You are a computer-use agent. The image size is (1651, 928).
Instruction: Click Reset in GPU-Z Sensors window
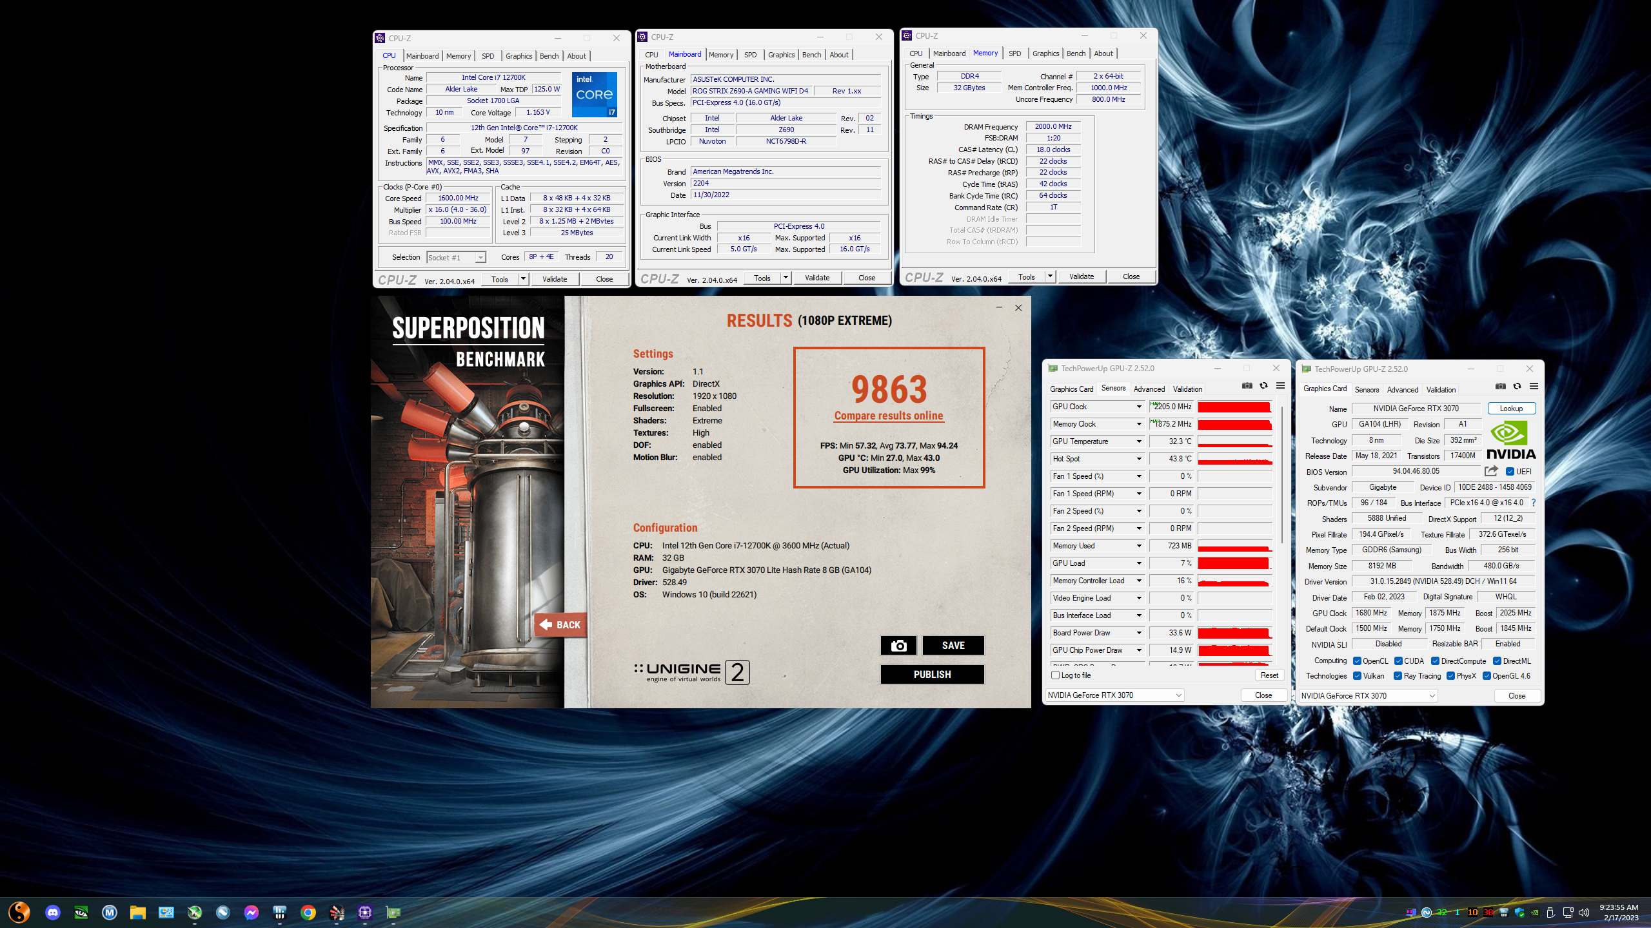coord(1269,675)
